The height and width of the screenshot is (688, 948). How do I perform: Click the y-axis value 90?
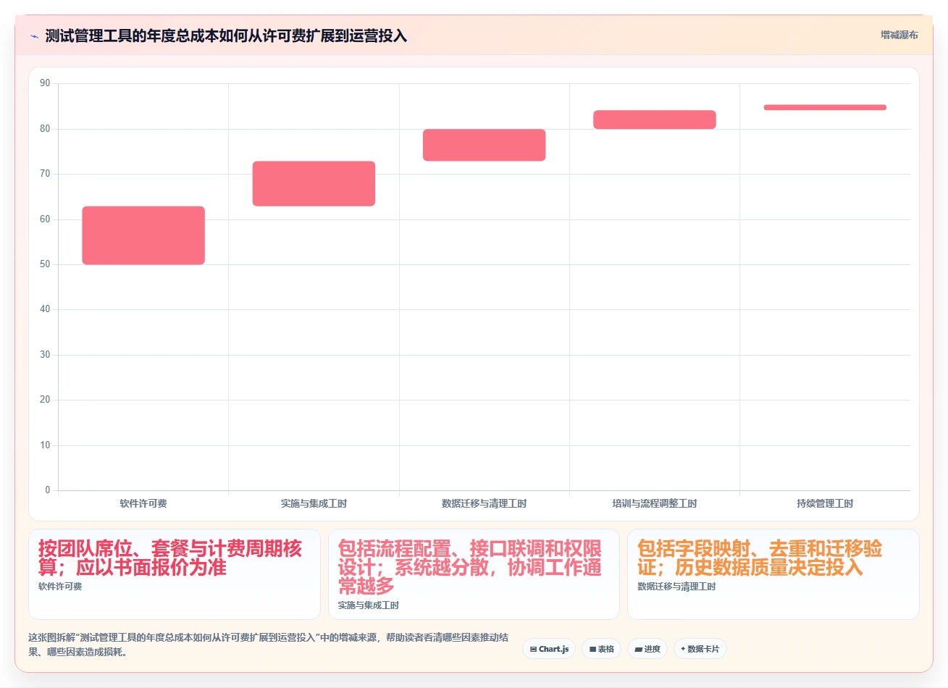tap(45, 83)
